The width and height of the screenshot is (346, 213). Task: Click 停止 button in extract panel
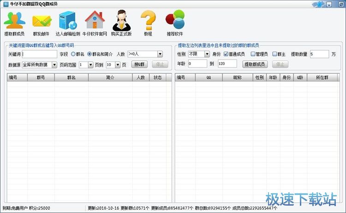(280, 64)
